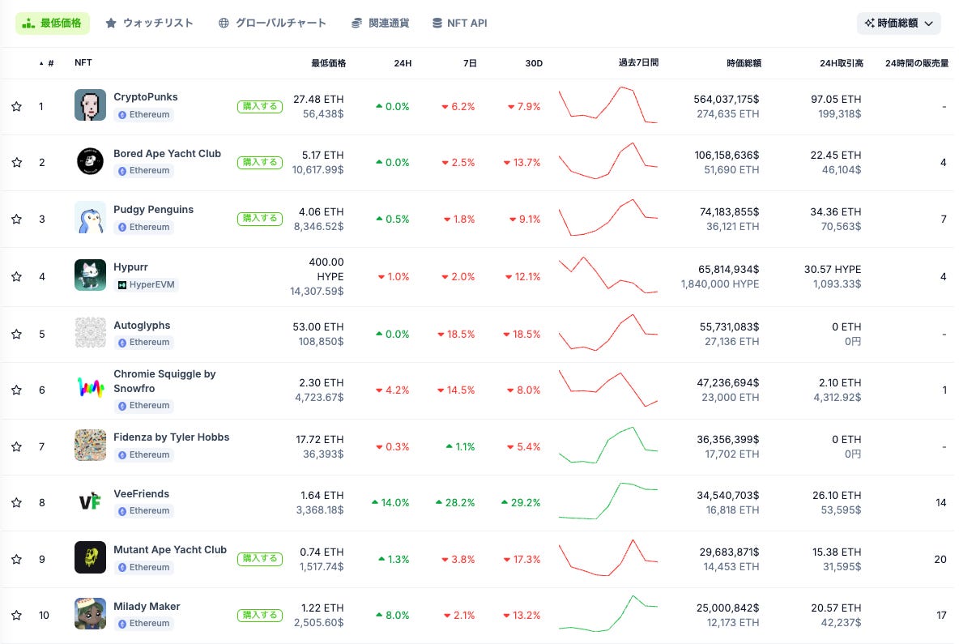
Task: Open the グローバルチャート tab
Action: click(x=273, y=23)
